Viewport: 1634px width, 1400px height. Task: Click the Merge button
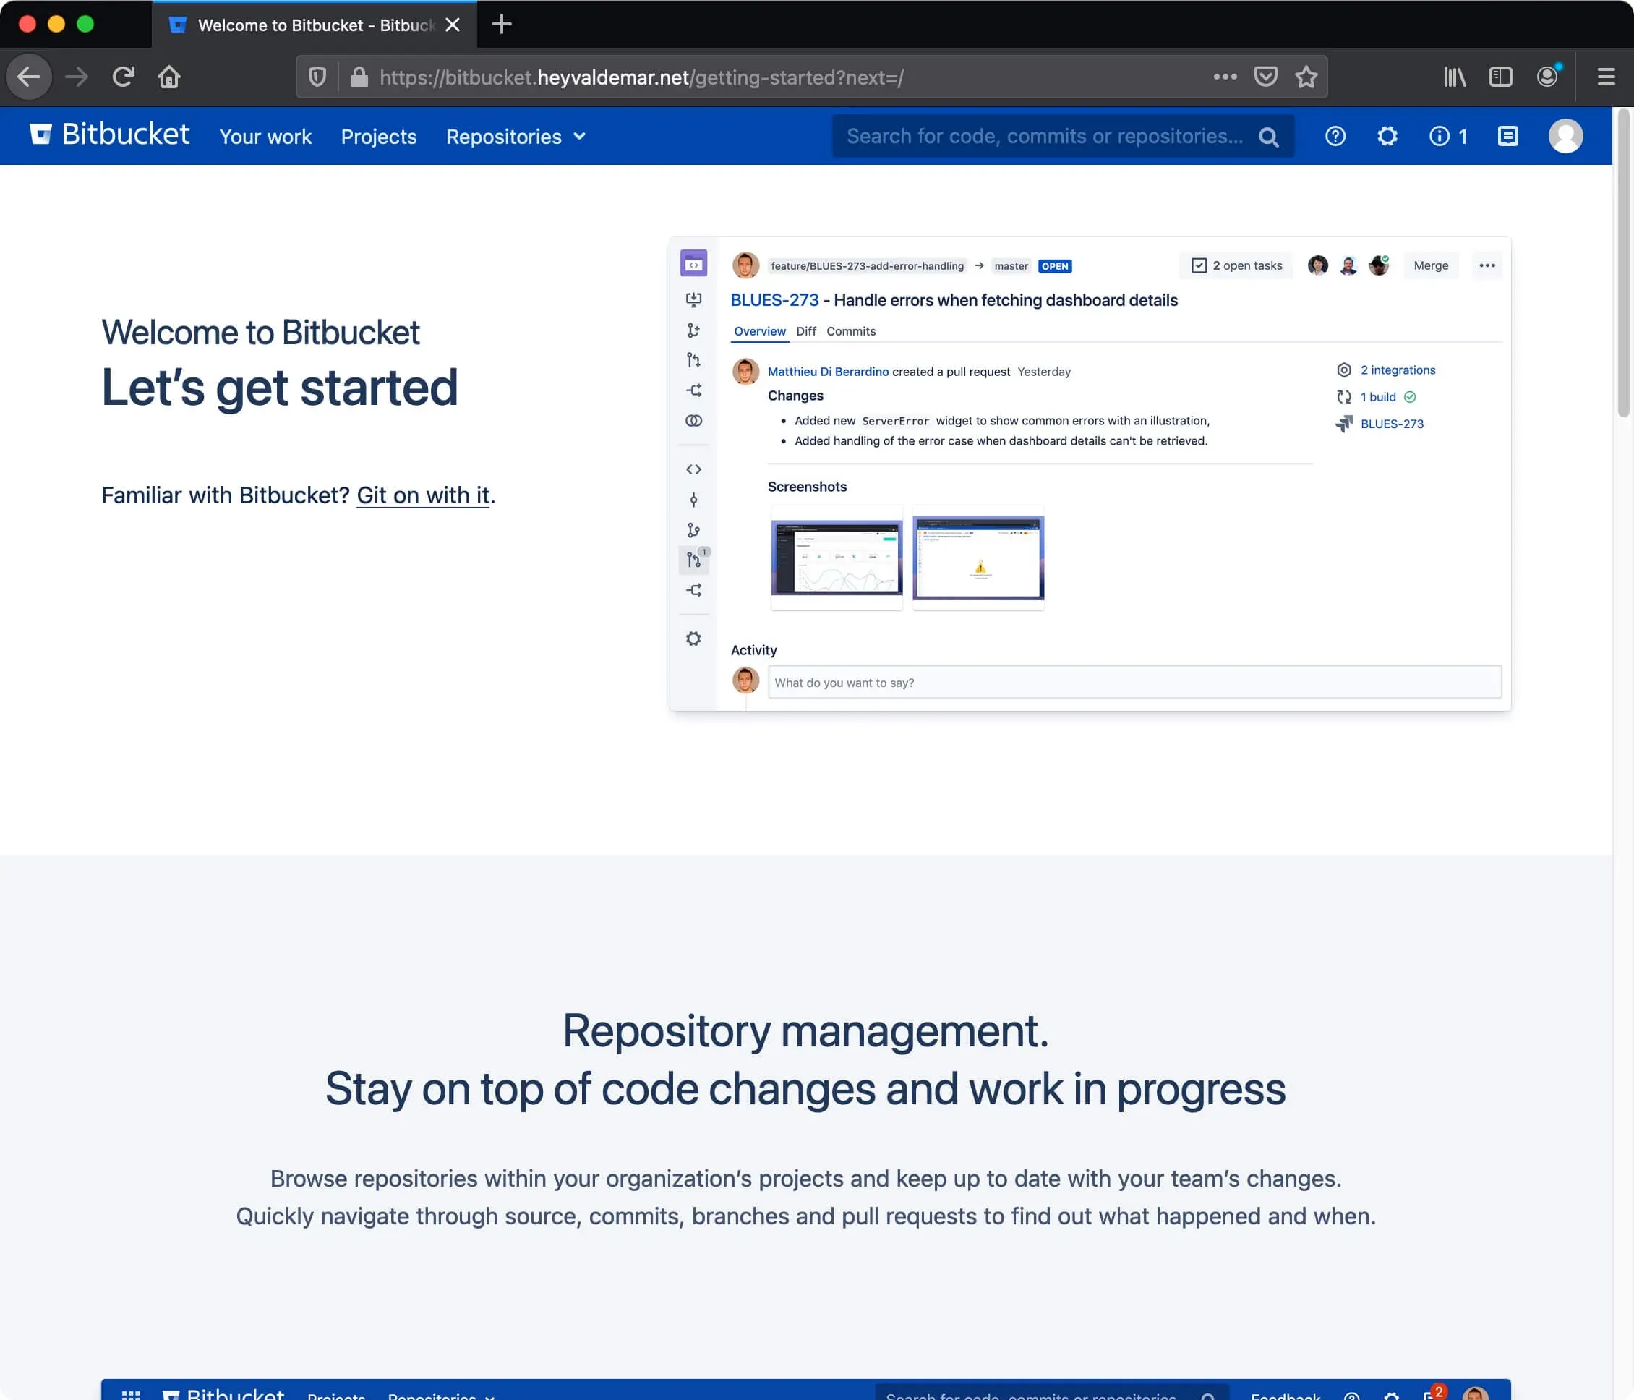1431,266
